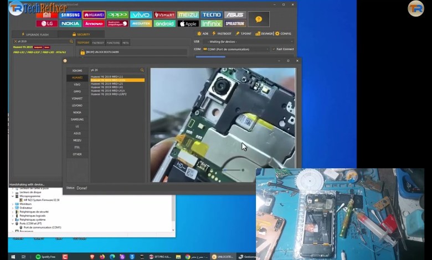Select the Spreadtrum brand logo
Screen dimensions: 432x260
pos(235,24)
